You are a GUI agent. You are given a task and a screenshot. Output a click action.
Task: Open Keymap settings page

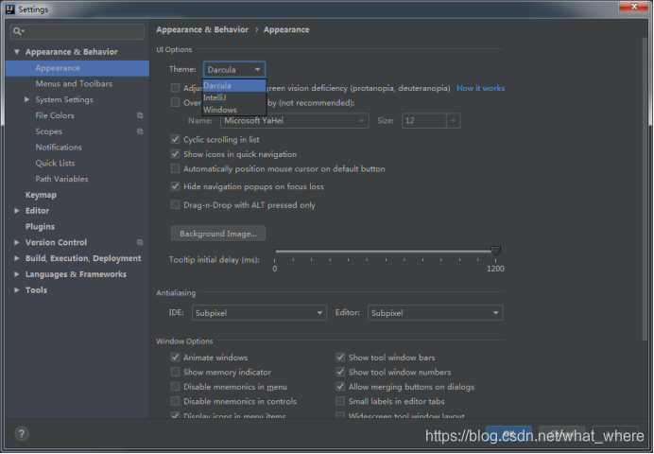coord(41,195)
